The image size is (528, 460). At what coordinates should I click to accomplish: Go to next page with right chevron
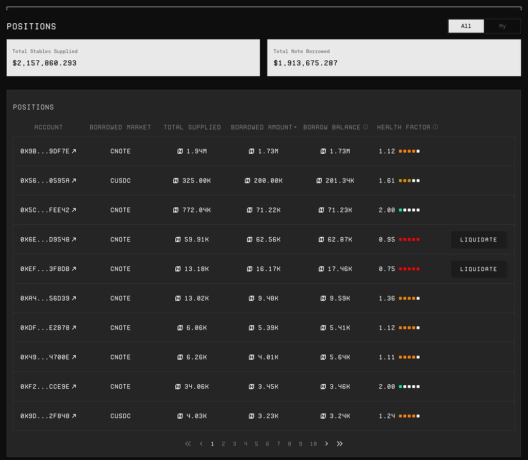pos(326,443)
